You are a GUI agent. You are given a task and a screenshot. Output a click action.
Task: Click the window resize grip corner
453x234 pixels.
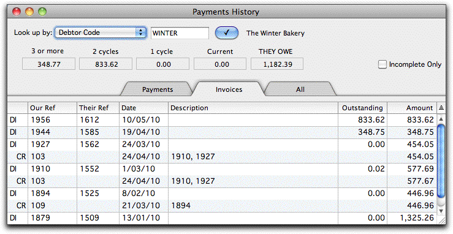(441, 220)
